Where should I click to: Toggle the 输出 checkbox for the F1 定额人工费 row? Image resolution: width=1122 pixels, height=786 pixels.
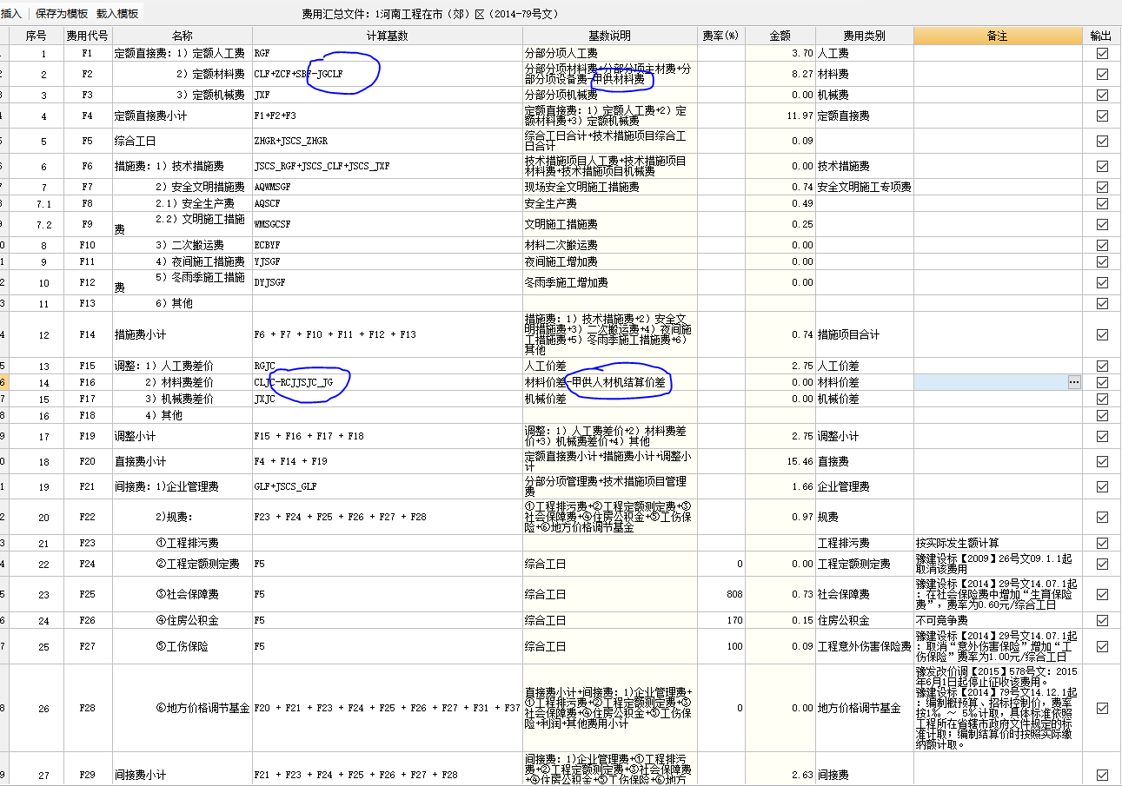pos(1102,53)
